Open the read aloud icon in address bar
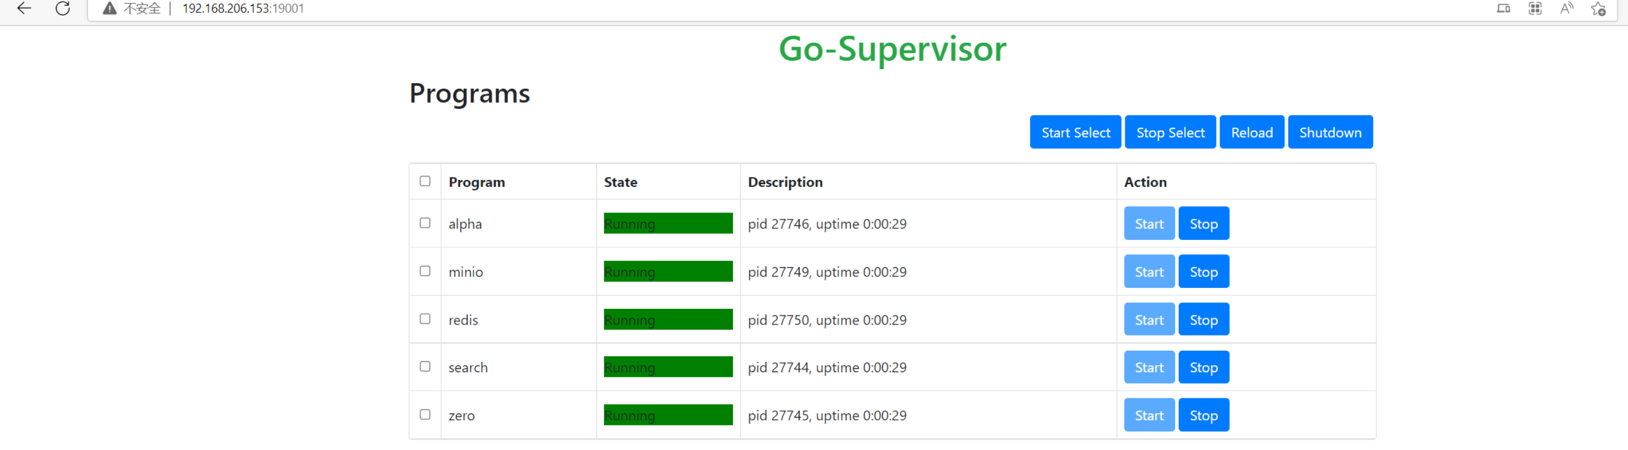The image size is (1628, 450). pyautogui.click(x=1566, y=8)
